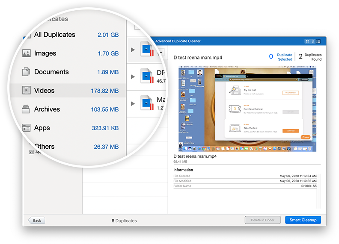
Task: Click the D test reena mam.mp4 heading
Action: coord(198,58)
